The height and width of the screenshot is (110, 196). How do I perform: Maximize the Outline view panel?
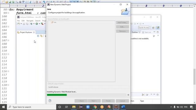158,32
